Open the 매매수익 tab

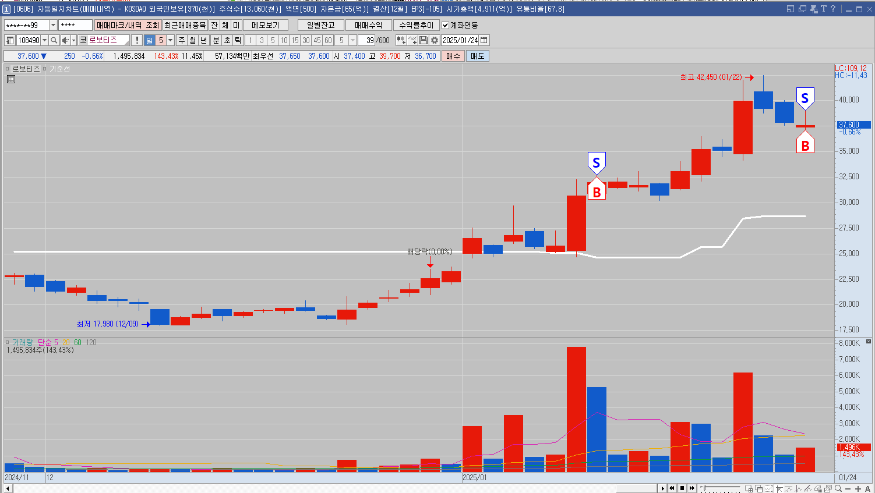click(369, 25)
